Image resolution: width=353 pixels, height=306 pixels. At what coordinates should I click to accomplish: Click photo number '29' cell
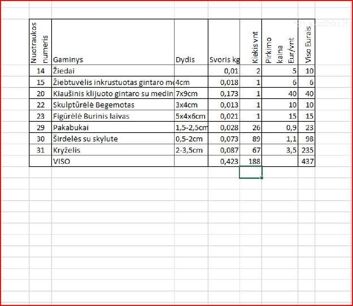[x=40, y=128]
